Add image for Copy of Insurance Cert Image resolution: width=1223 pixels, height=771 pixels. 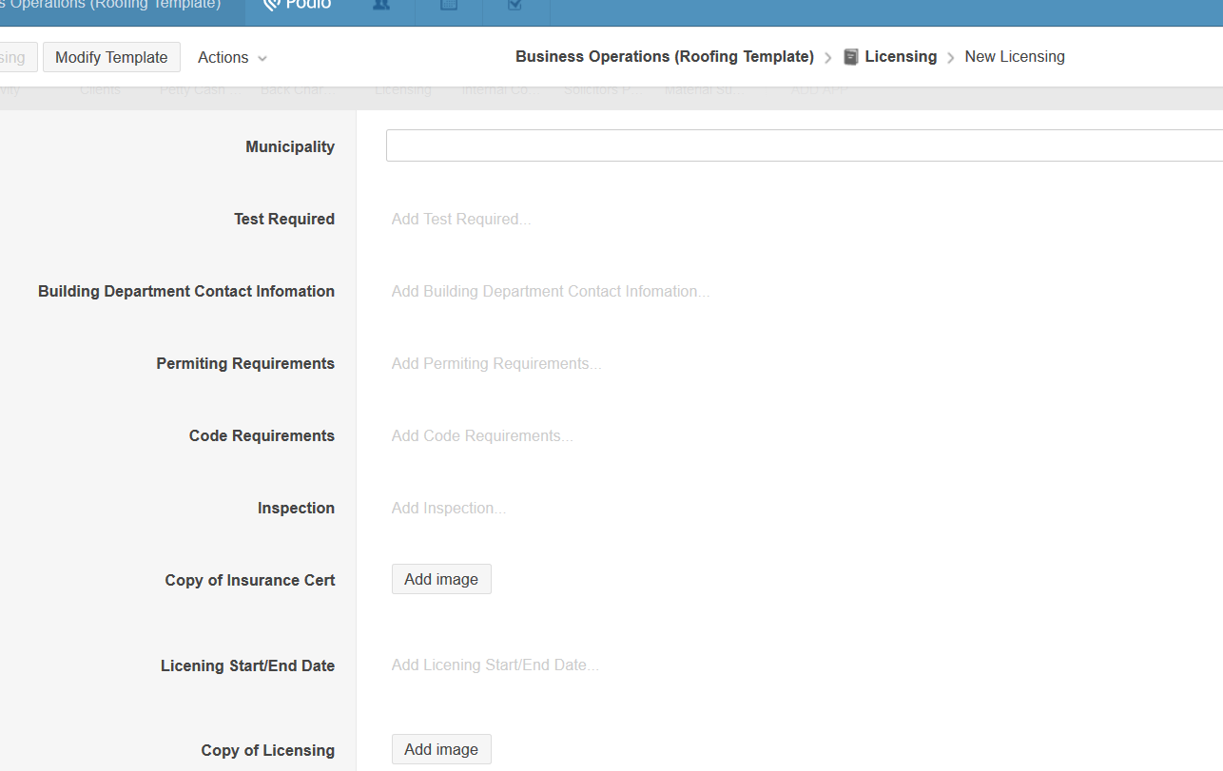tap(441, 579)
